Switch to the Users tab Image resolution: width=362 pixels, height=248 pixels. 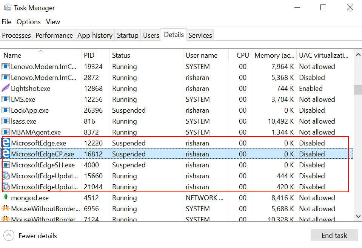pos(151,35)
